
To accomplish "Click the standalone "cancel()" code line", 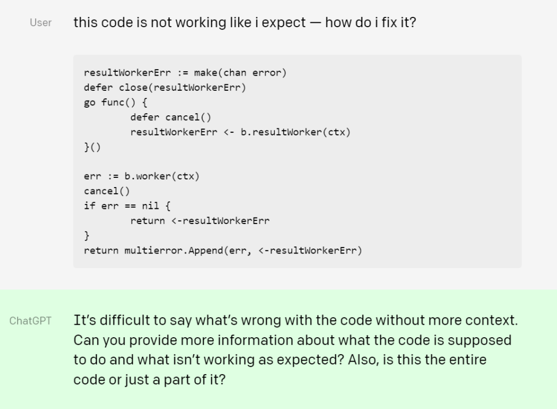I will click(101, 191).
